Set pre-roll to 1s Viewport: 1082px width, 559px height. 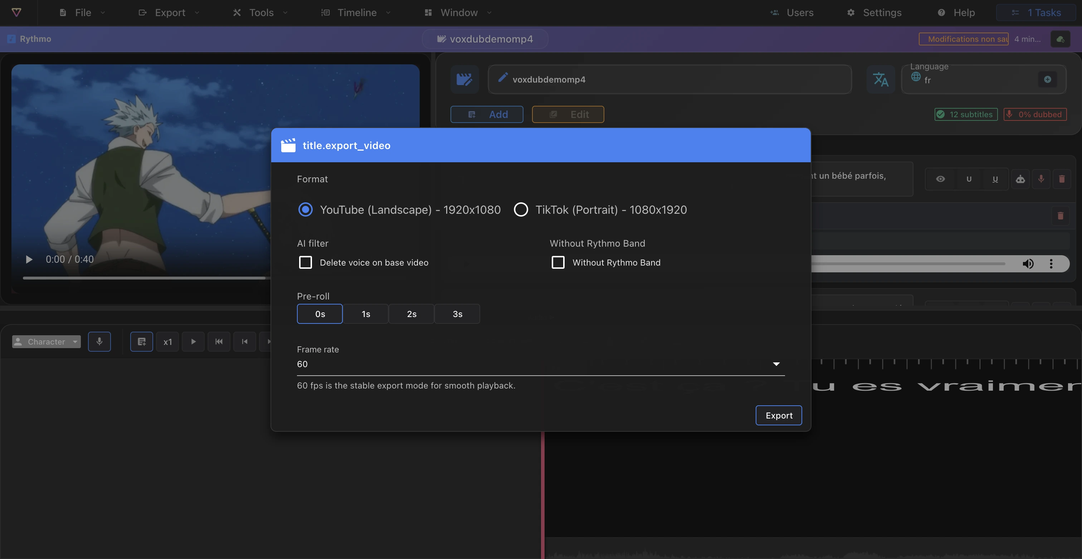[366, 314]
